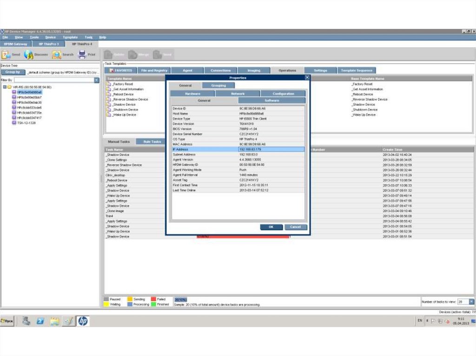476x356 pixels.
Task: Select the Agent template tab
Action: (x=187, y=71)
